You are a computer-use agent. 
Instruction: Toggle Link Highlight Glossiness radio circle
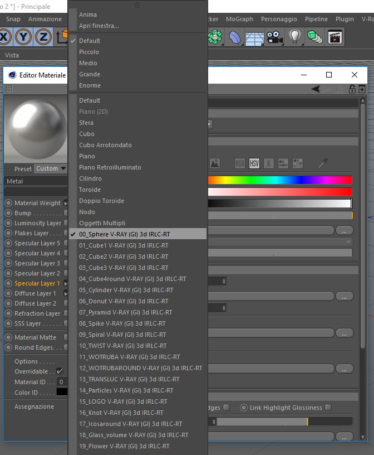coord(244,408)
